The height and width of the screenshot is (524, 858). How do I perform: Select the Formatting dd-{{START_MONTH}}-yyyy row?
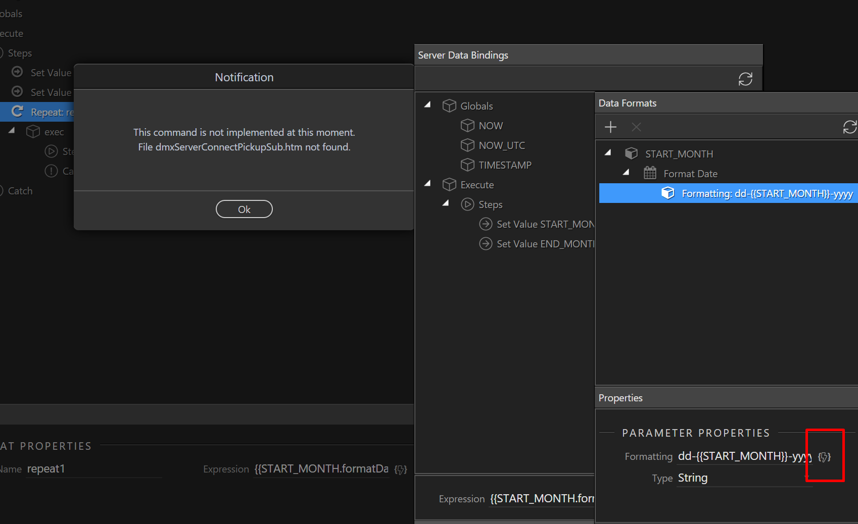pos(728,193)
